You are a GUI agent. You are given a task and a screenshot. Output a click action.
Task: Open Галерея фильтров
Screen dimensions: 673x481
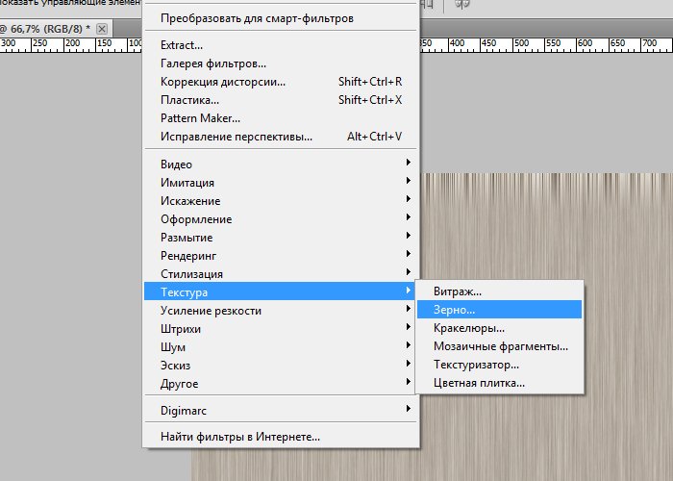[213, 63]
